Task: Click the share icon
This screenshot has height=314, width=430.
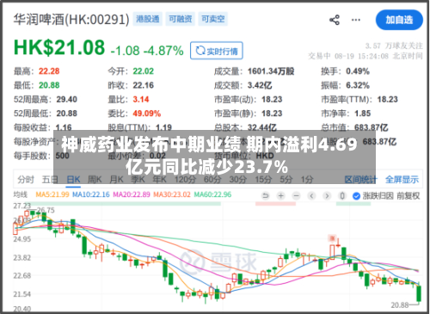Action: 335,20
